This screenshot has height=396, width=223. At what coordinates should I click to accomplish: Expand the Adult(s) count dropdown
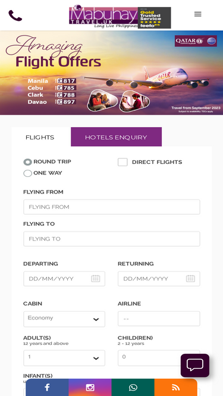click(64, 358)
